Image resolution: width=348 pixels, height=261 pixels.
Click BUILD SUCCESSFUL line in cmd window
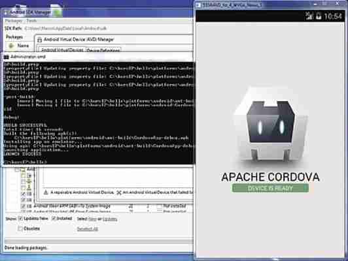[x=25, y=125]
